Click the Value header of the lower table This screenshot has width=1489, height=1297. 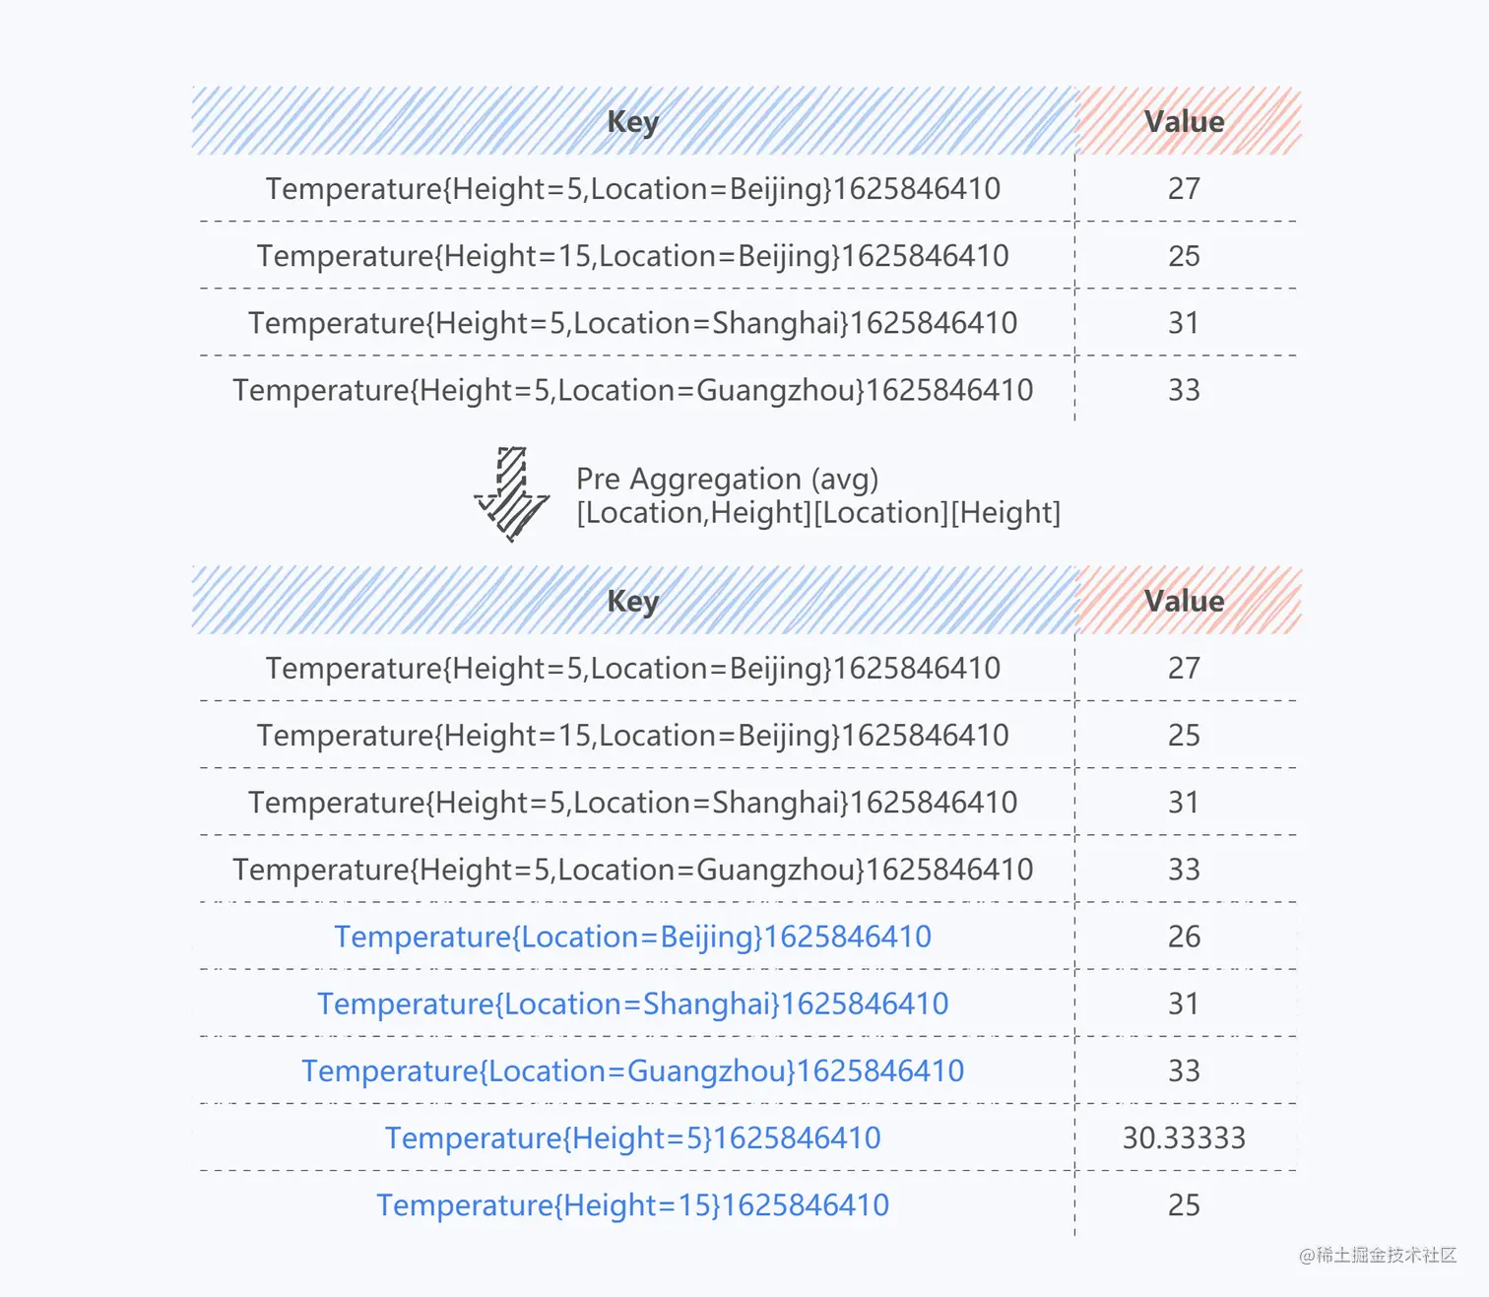coord(1184,601)
